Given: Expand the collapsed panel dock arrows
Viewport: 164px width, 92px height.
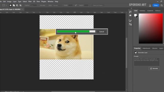Looking at the screenshot, I should (131, 8).
